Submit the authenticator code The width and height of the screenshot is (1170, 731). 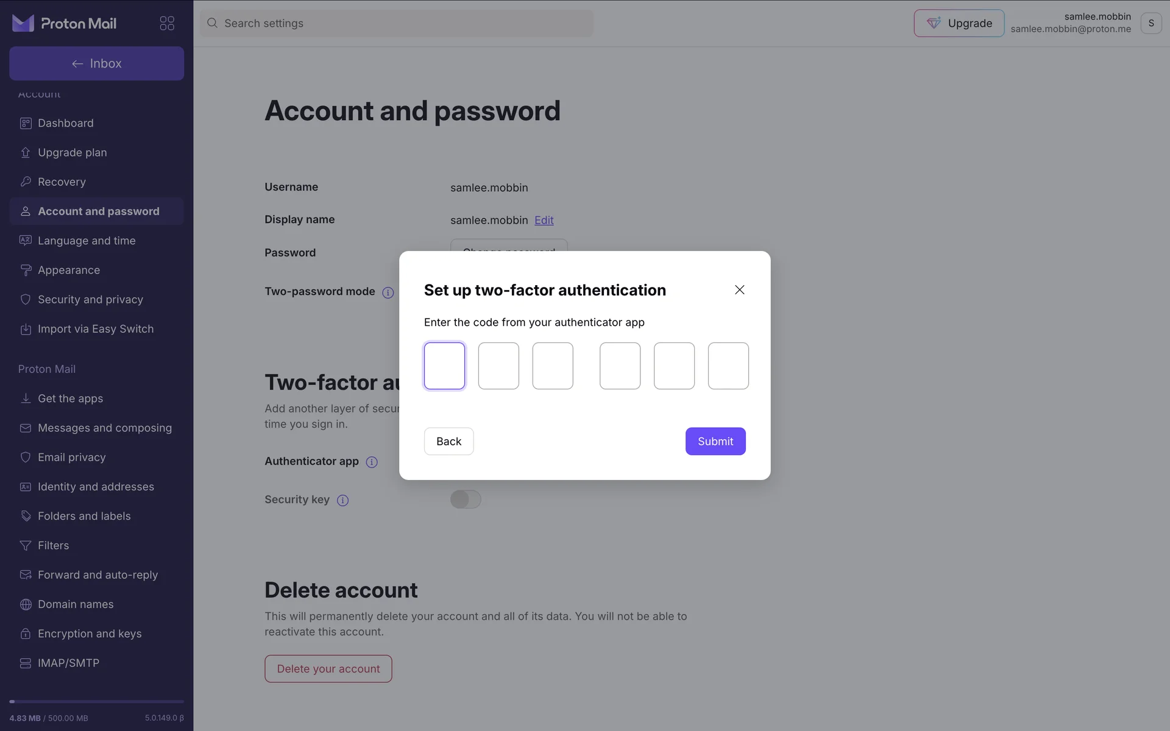[715, 441]
